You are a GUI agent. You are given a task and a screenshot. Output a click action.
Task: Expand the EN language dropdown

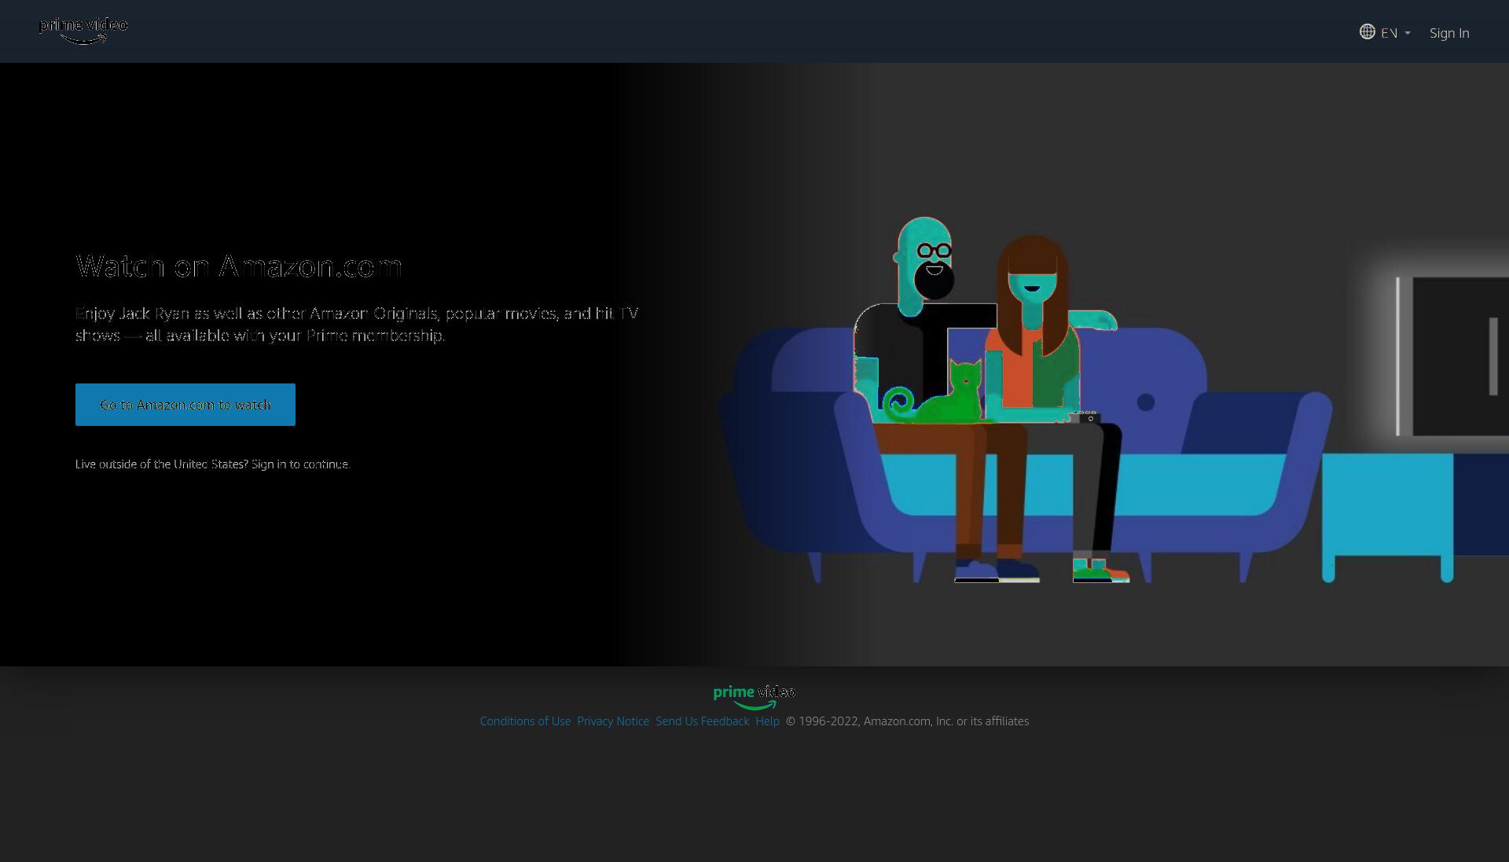pos(1386,32)
